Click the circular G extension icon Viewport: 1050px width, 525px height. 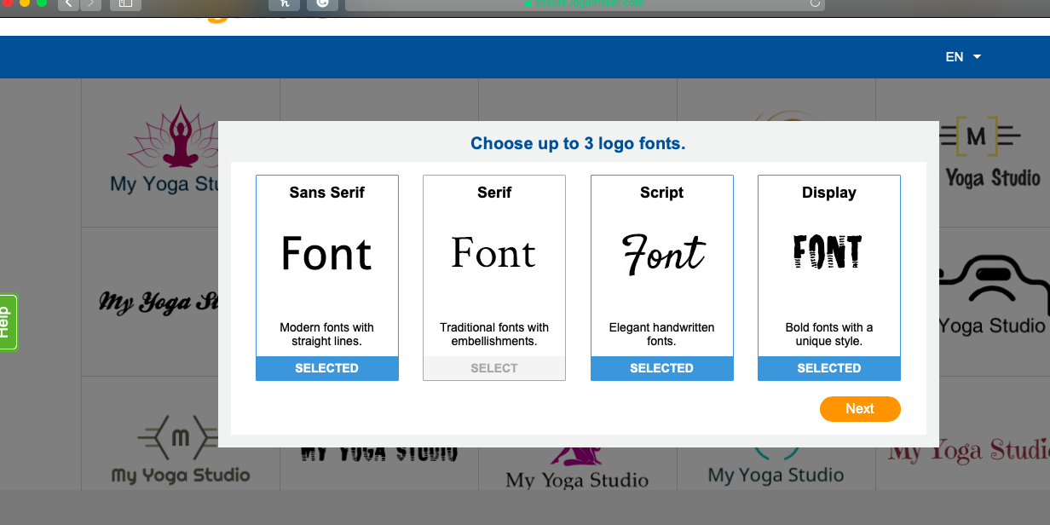tap(322, 3)
